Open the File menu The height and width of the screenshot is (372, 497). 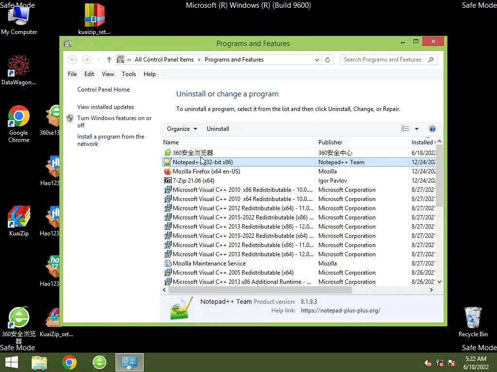[x=72, y=74]
